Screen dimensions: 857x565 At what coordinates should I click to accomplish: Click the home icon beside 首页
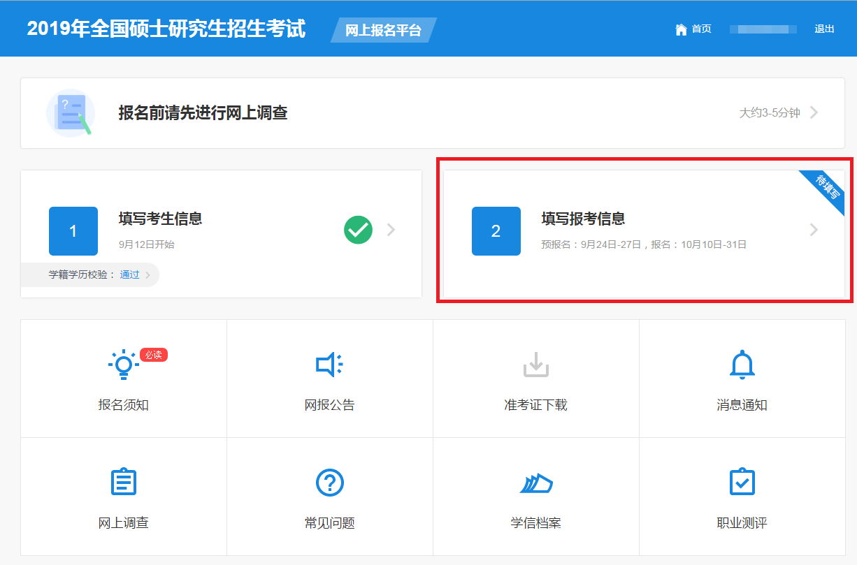pos(681,29)
